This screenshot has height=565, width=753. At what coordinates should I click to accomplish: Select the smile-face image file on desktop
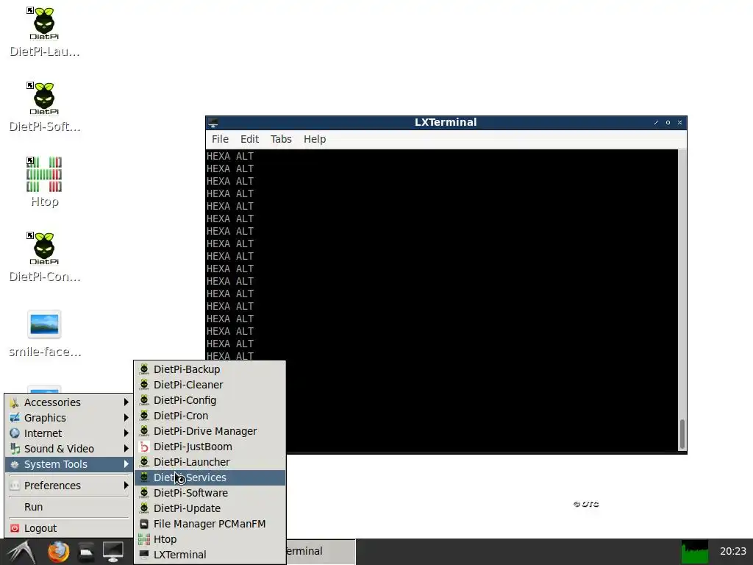(x=44, y=334)
